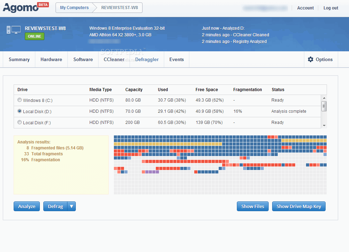Click the 'Just now - Analyzed D:' event

[223, 28]
